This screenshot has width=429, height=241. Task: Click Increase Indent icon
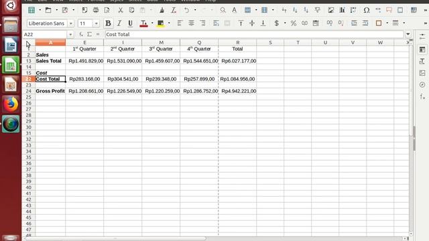pos(354,23)
